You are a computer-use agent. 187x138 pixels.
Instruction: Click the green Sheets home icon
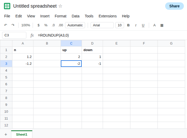coord(7,6)
